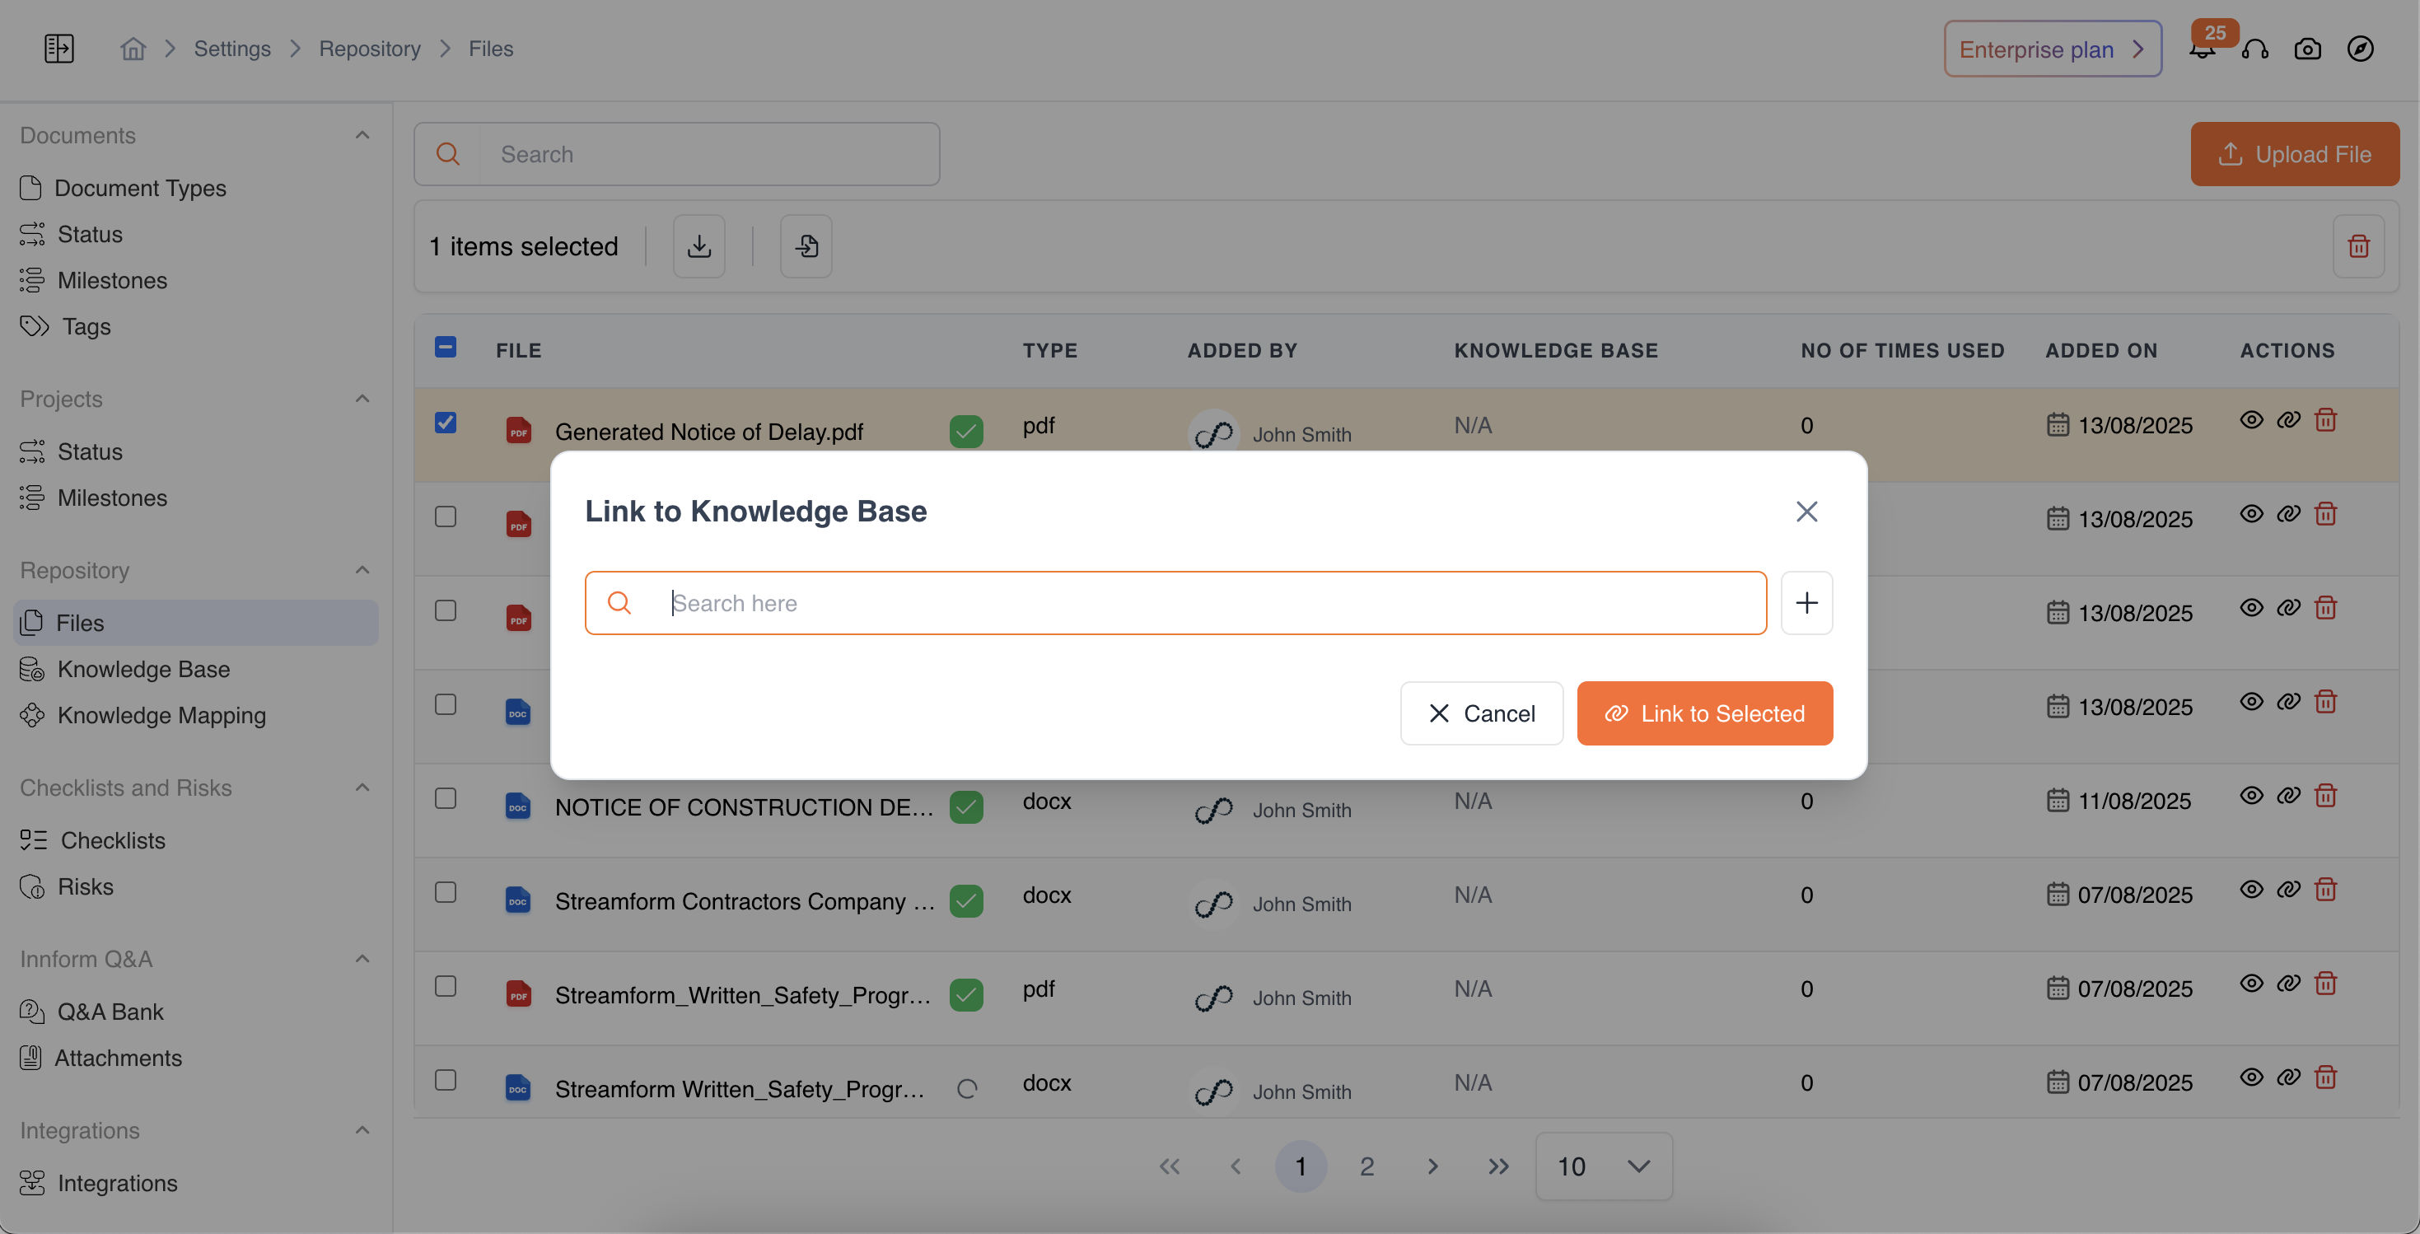
Task: Open Knowledge Mapping in the sidebar
Action: coord(161,715)
